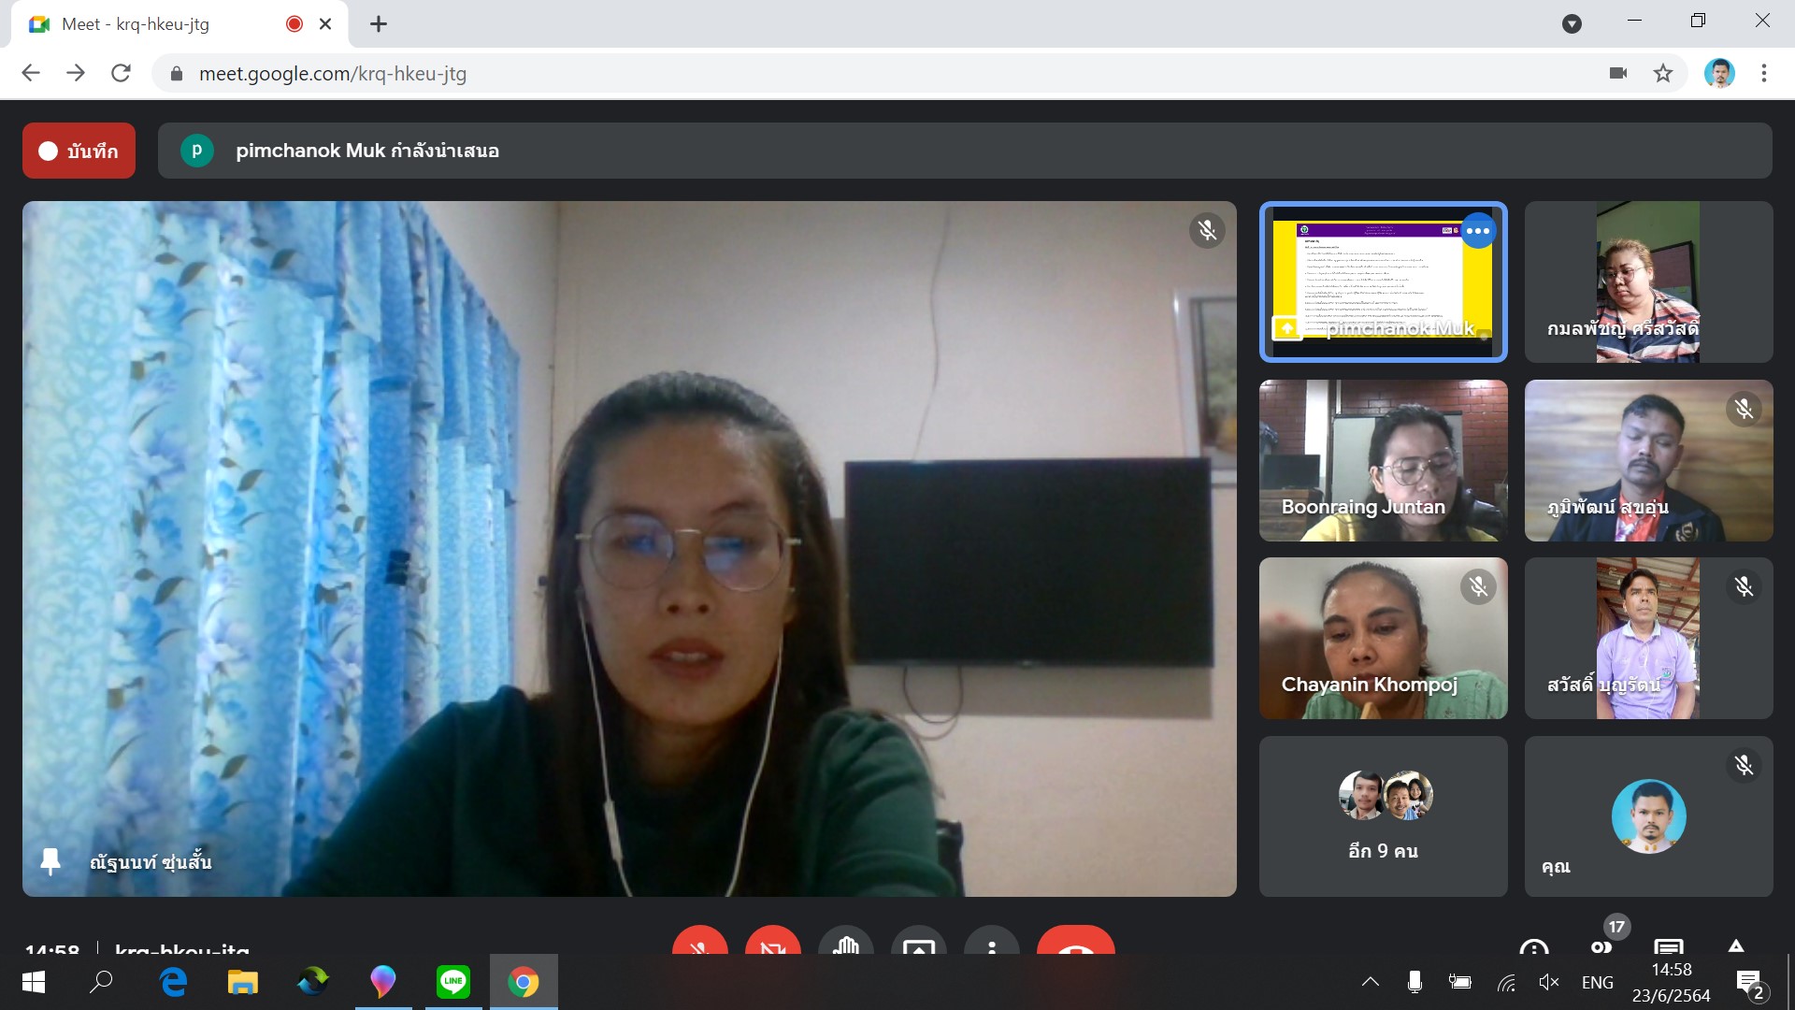Raise hand in the meeting
Viewport: 1795px width, 1010px height.
(845, 942)
